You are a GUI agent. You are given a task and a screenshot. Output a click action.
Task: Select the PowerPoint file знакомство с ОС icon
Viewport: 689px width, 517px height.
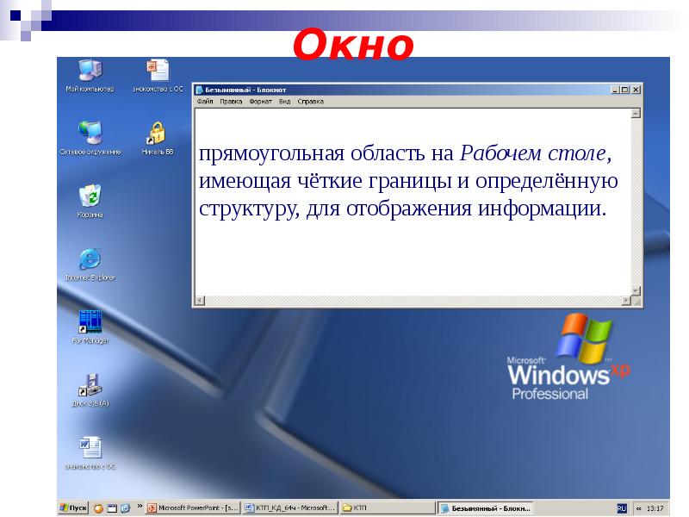158,71
